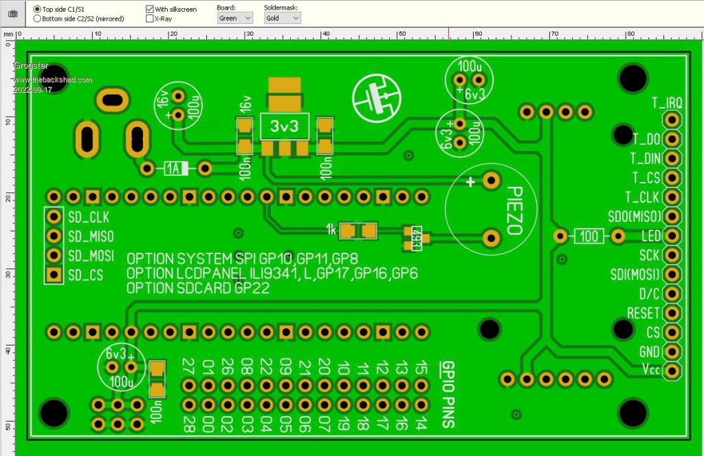Select the PIEZO buzzer outline
This screenshot has width=704, height=456.
point(492,209)
